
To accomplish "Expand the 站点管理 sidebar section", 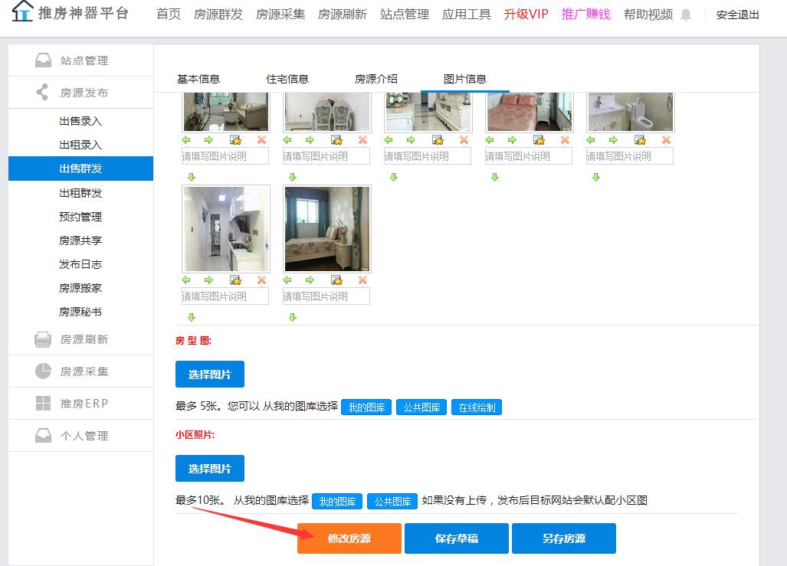I will tap(80, 61).
